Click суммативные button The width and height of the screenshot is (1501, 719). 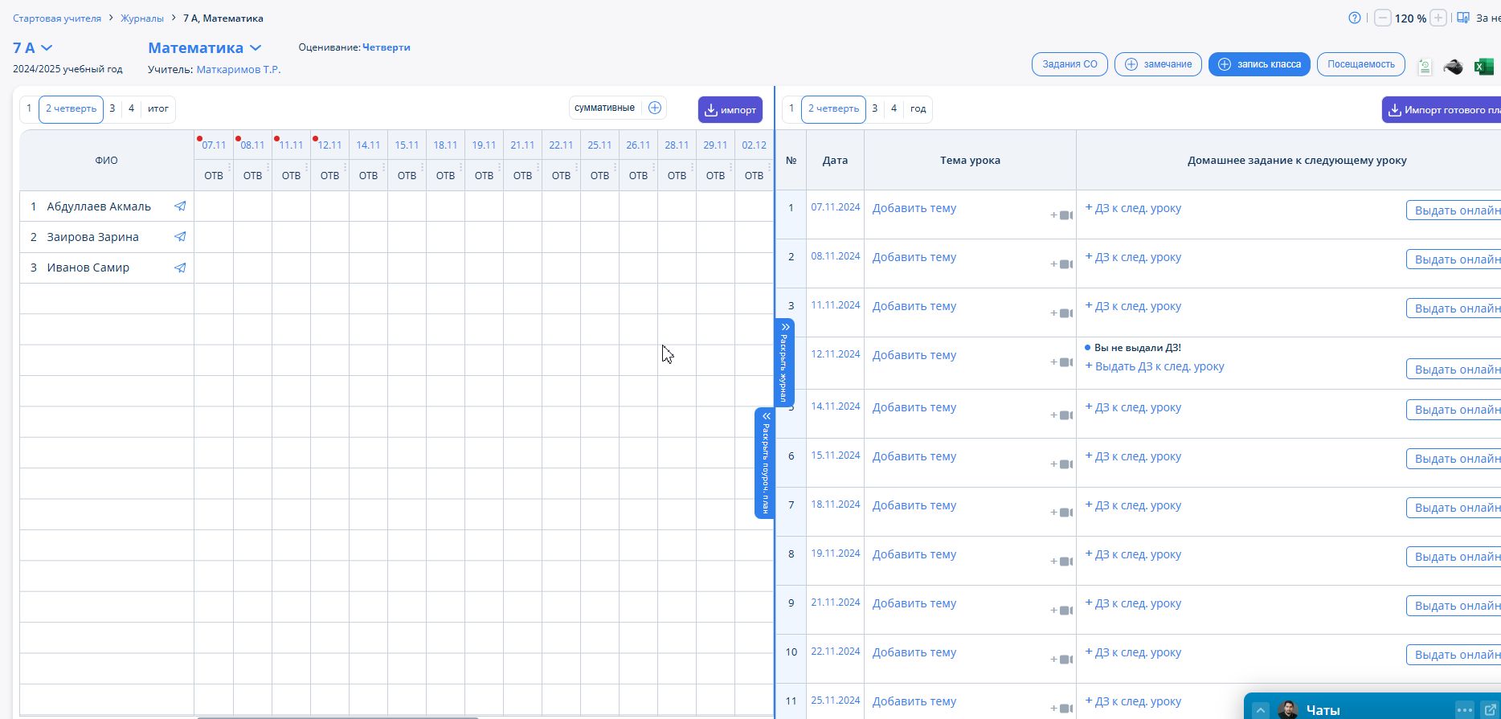click(604, 108)
